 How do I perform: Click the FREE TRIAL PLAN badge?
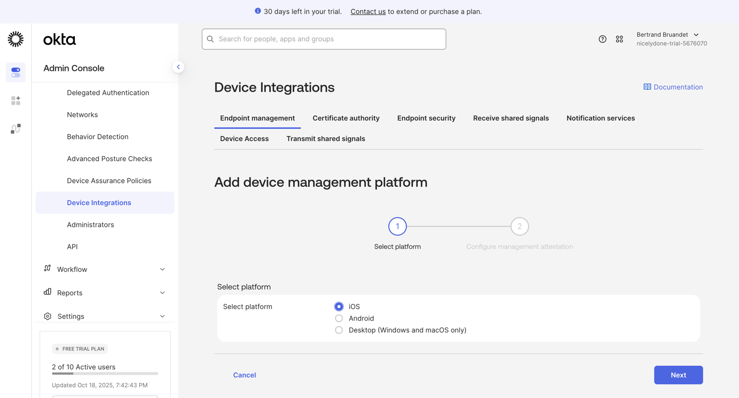(x=80, y=349)
